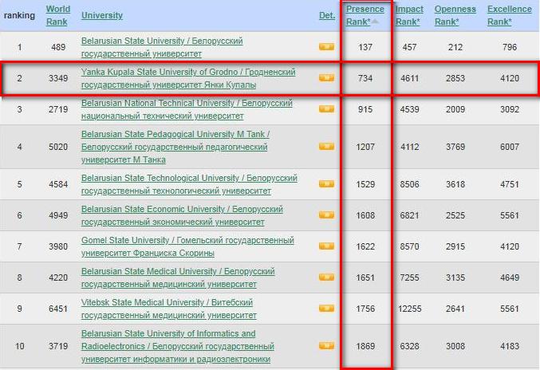
Task: Sort table by World Rank column
Action: 58,15
